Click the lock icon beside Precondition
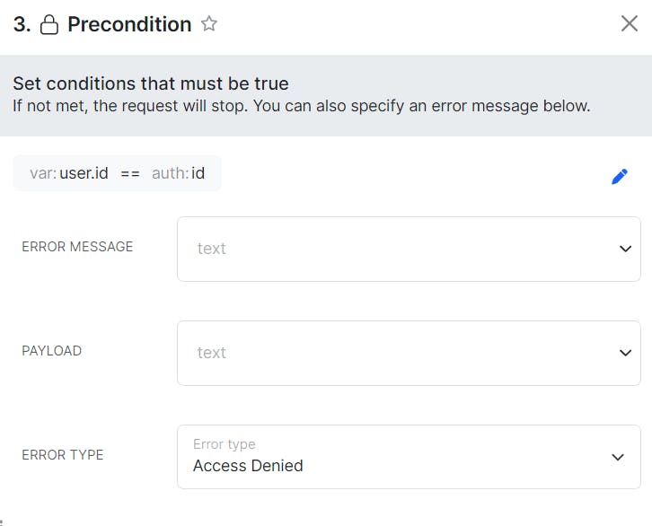The image size is (652, 526). click(49, 25)
